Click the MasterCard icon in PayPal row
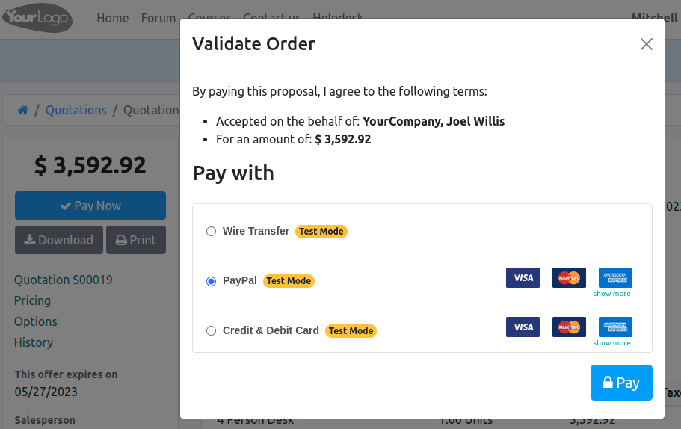The image size is (681, 429). [569, 278]
